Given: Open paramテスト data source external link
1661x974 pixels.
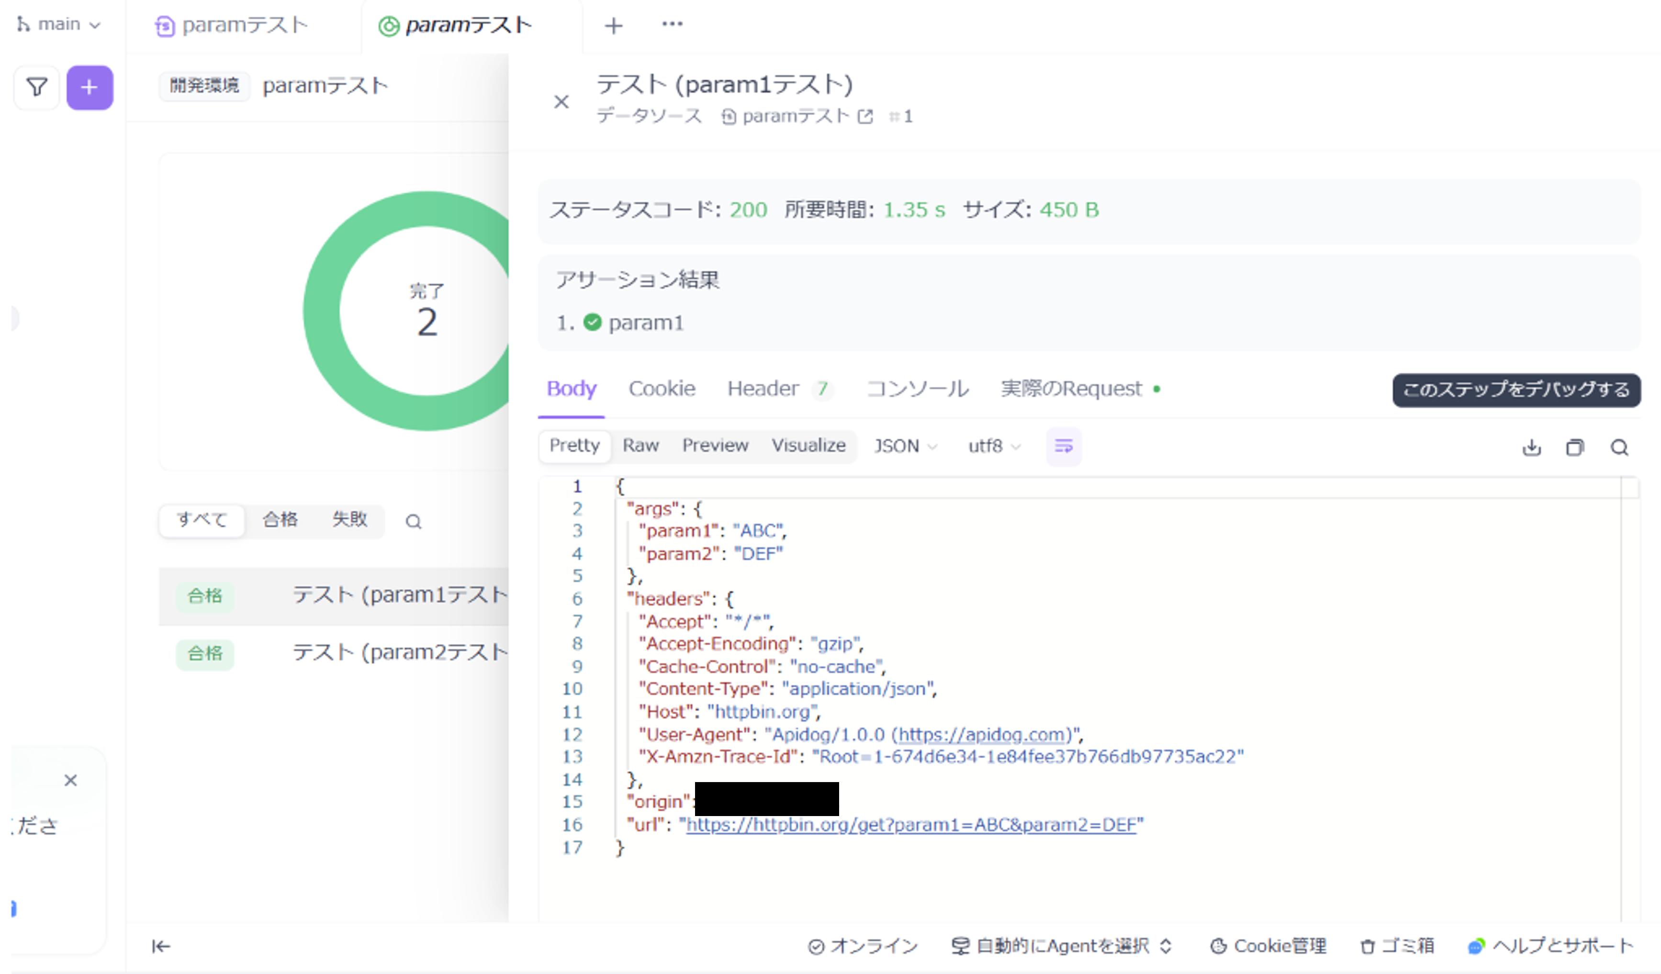Looking at the screenshot, I should (x=865, y=117).
